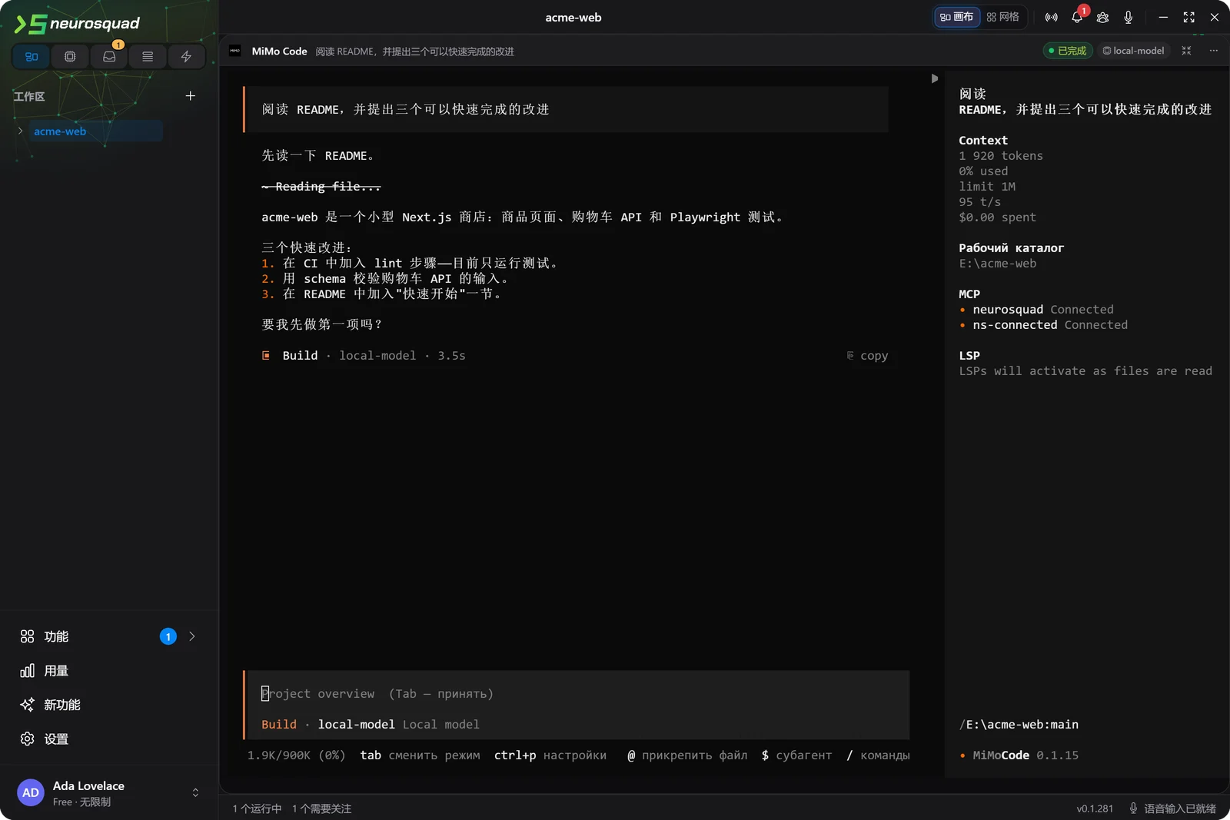Click the acme-web window title
The width and height of the screenshot is (1230, 820).
(573, 17)
